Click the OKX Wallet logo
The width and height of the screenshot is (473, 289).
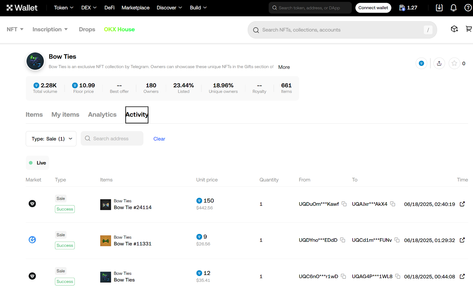22,8
